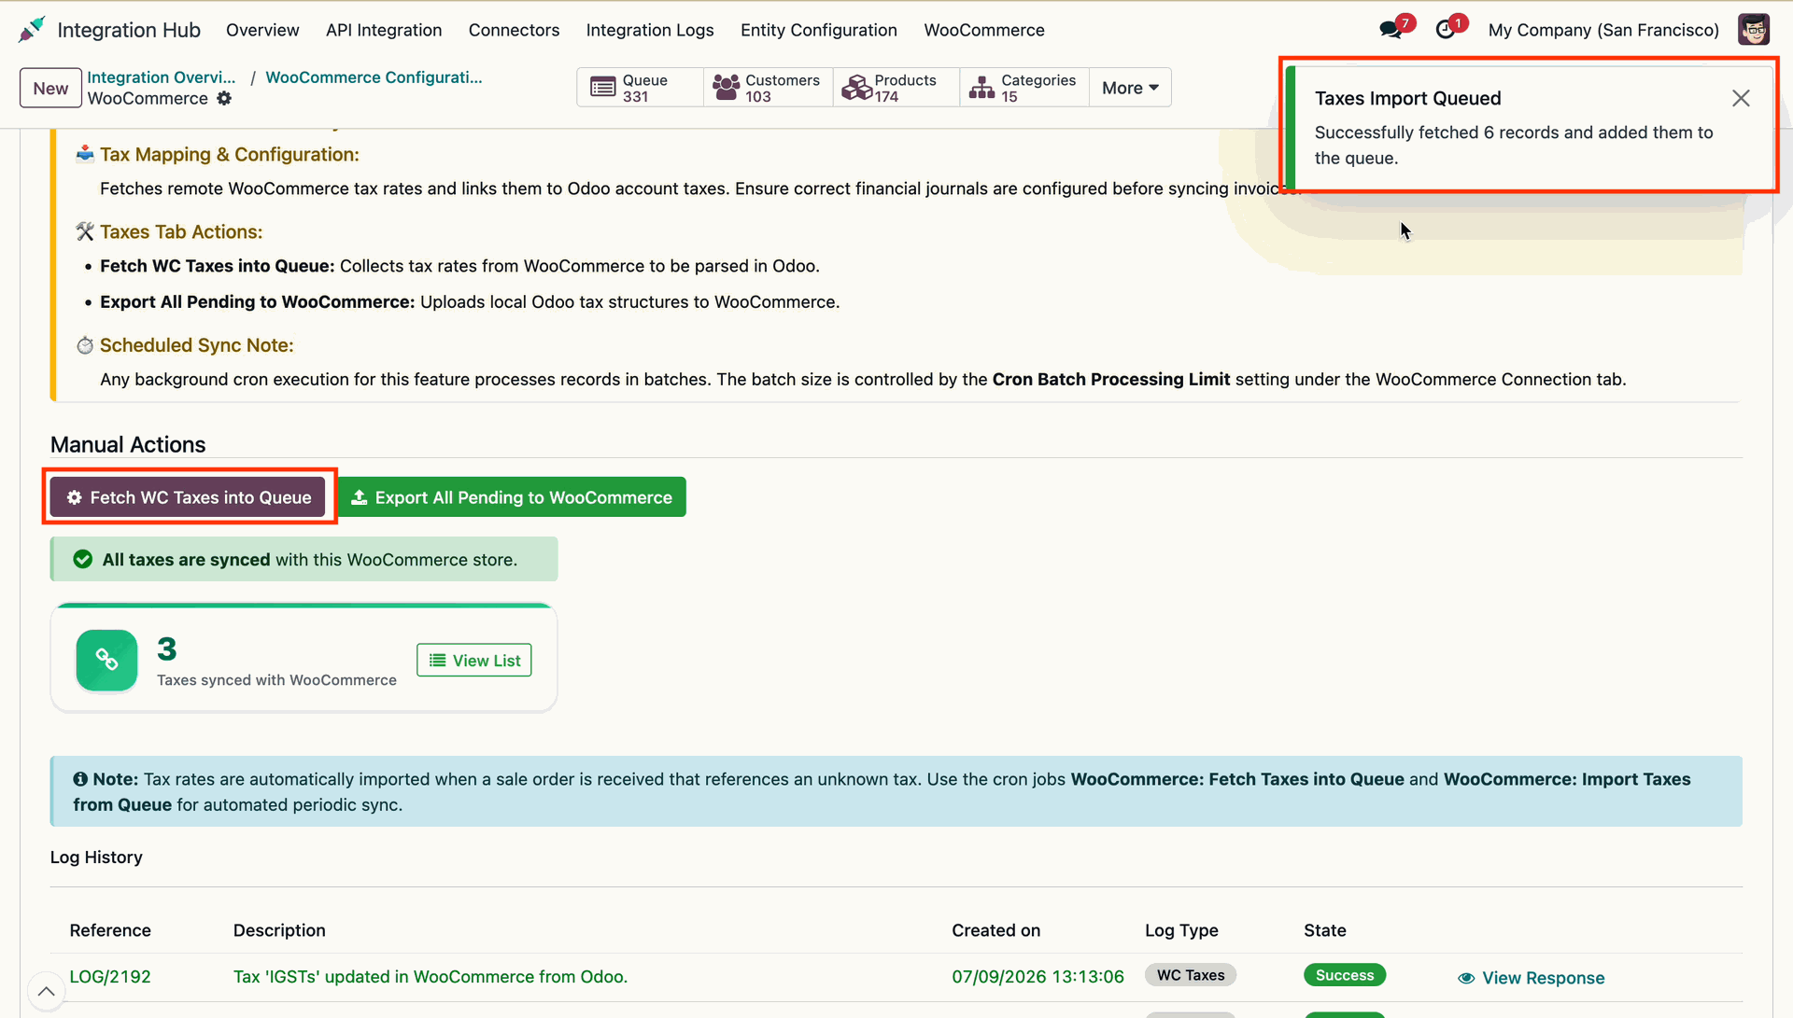Click the Manual Actions heading
Viewport: 1793px width, 1018px height.
[x=128, y=445]
